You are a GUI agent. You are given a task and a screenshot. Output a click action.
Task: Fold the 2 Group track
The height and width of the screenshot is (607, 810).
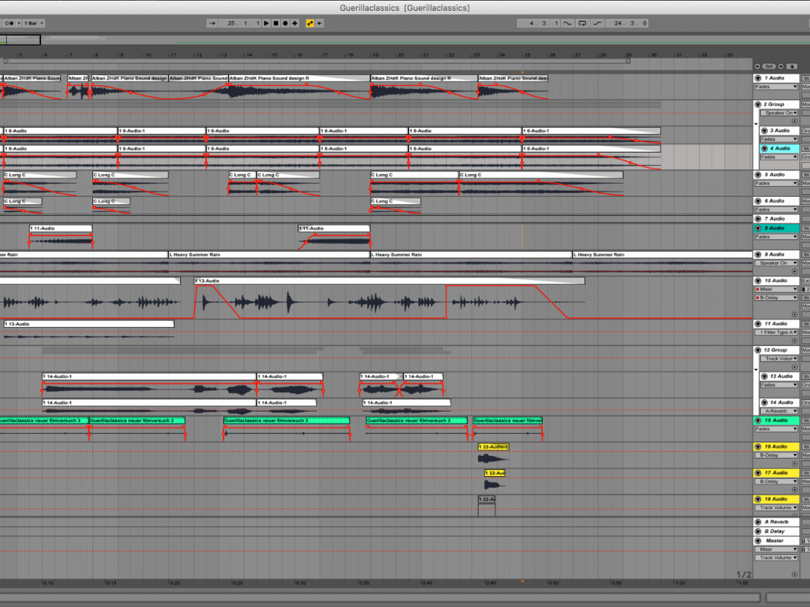point(758,105)
